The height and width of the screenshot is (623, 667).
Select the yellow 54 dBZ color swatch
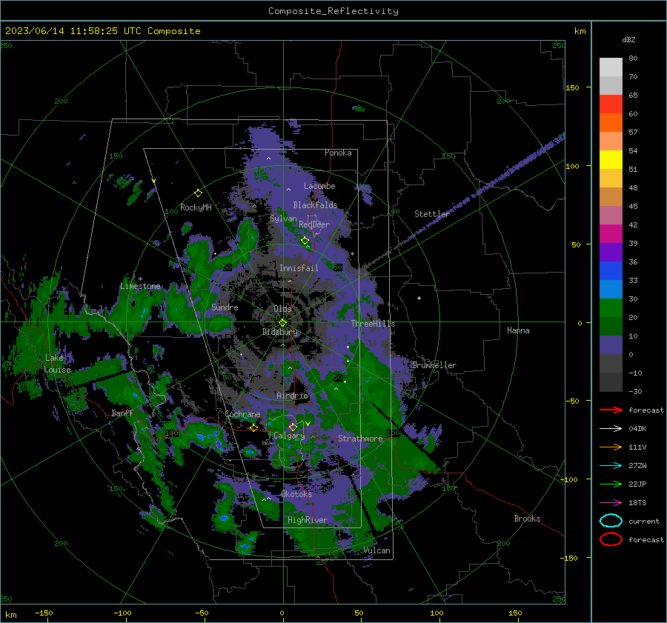611,159
